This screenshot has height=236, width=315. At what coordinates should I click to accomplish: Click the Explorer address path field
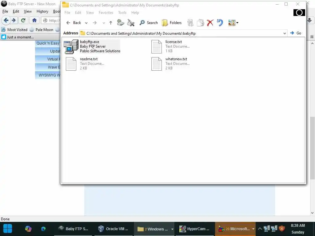click(181, 33)
